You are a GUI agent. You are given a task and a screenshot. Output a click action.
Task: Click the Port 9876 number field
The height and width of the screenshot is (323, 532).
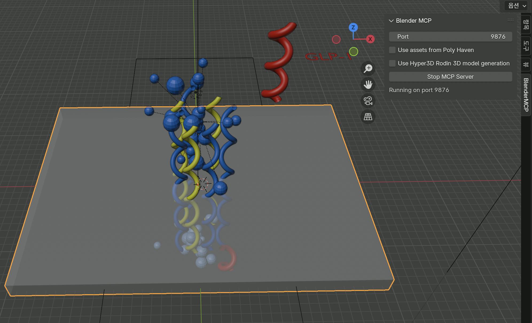(450, 37)
